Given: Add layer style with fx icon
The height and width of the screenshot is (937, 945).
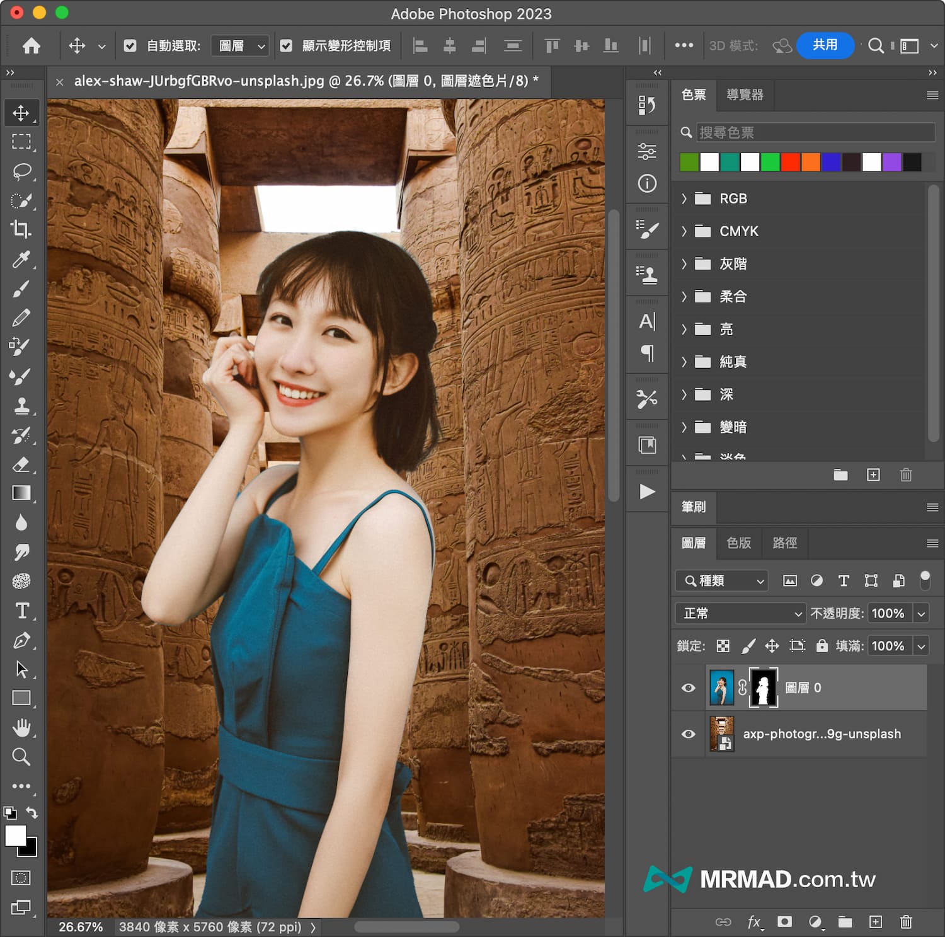Looking at the screenshot, I should 754,923.
